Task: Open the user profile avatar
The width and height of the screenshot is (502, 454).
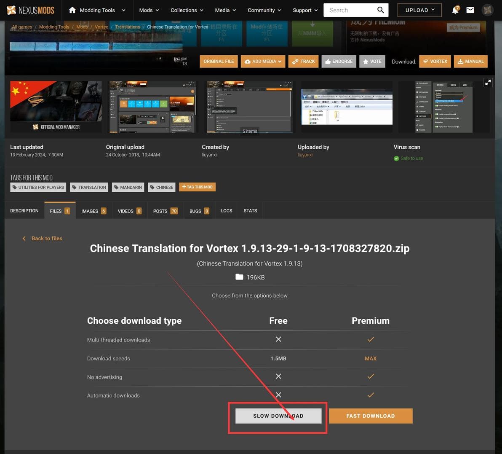Action: point(488,10)
